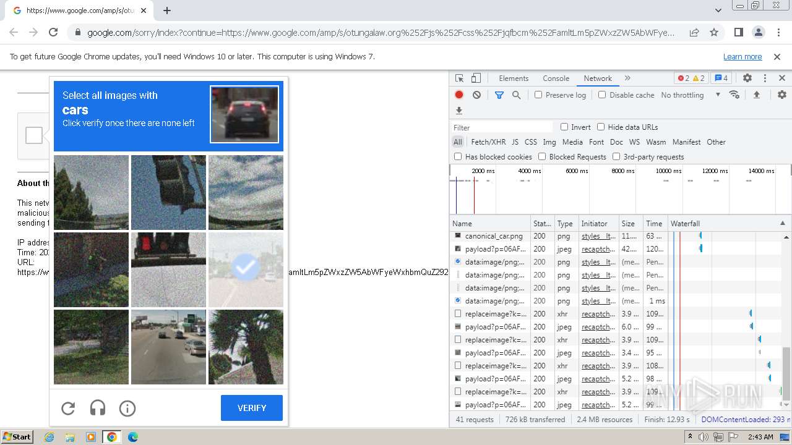Screen dimensions: 792x445
Task: Click the Start button
Action: (17, 437)
